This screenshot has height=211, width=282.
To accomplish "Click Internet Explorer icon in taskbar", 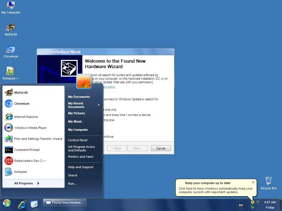I will pyautogui.click(x=22, y=204).
